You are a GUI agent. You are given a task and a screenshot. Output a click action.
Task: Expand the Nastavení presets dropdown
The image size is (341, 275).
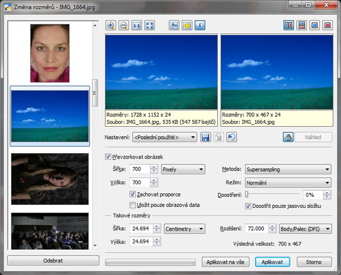(x=165, y=137)
